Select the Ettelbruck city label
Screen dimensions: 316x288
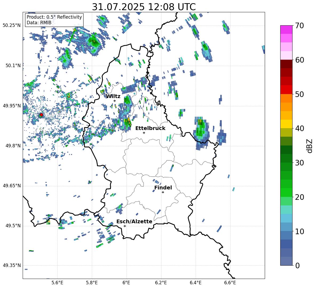coord(150,128)
